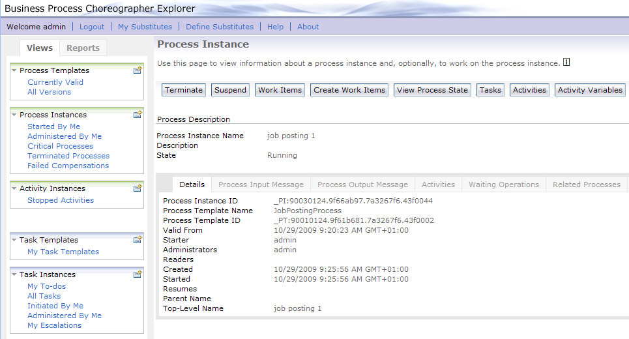Click the Task Instances new view icon
The width and height of the screenshot is (629, 339).
138,274
